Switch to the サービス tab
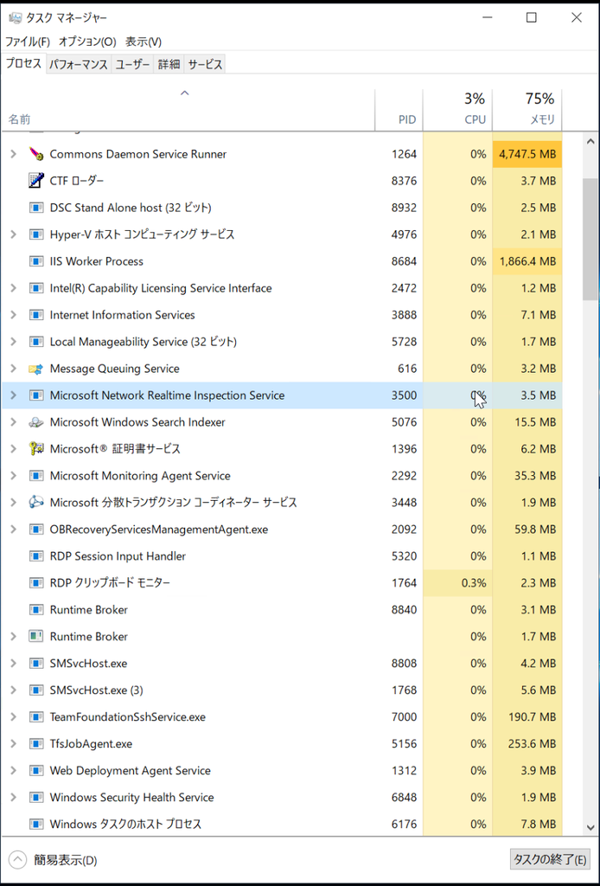This screenshot has width=600, height=886. [x=205, y=64]
